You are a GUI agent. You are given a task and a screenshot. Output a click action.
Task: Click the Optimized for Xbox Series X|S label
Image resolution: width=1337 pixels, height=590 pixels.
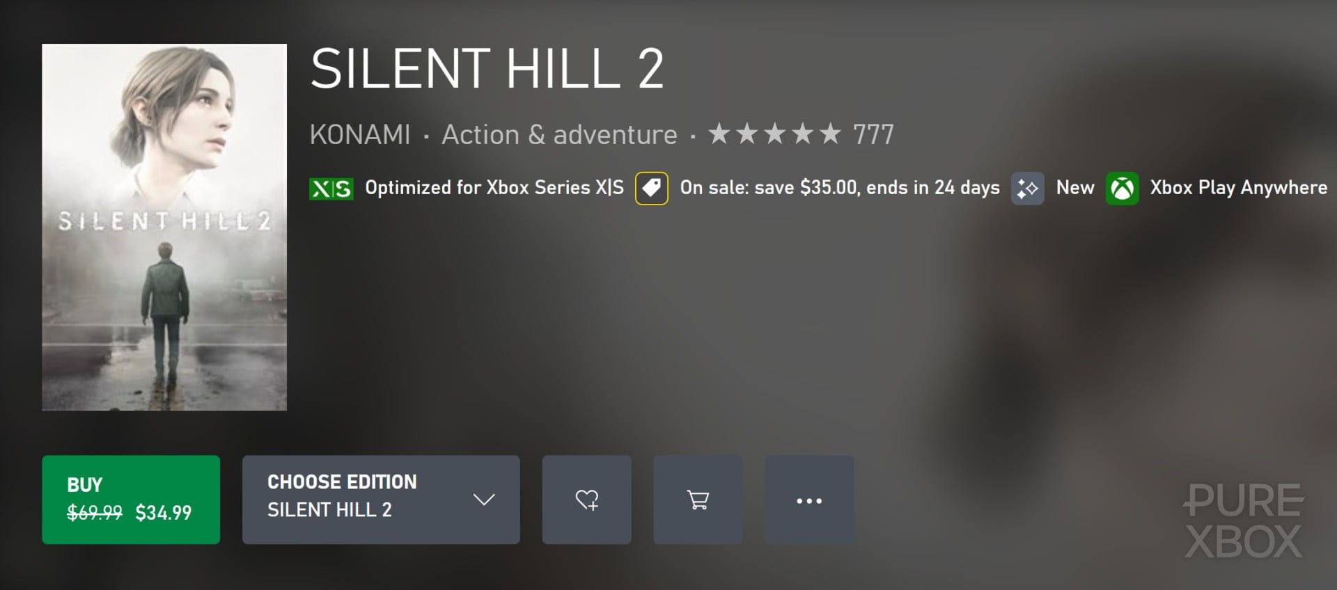pos(494,188)
